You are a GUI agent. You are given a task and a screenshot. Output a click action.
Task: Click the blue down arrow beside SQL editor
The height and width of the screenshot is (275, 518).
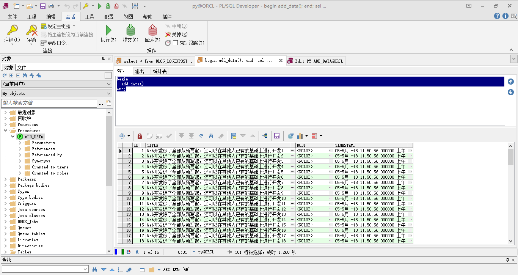[511, 92]
